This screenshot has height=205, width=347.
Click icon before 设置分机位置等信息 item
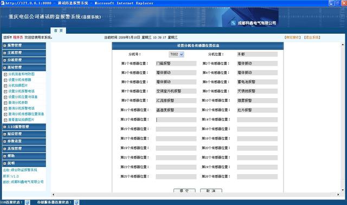pyautogui.click(x=5, y=97)
